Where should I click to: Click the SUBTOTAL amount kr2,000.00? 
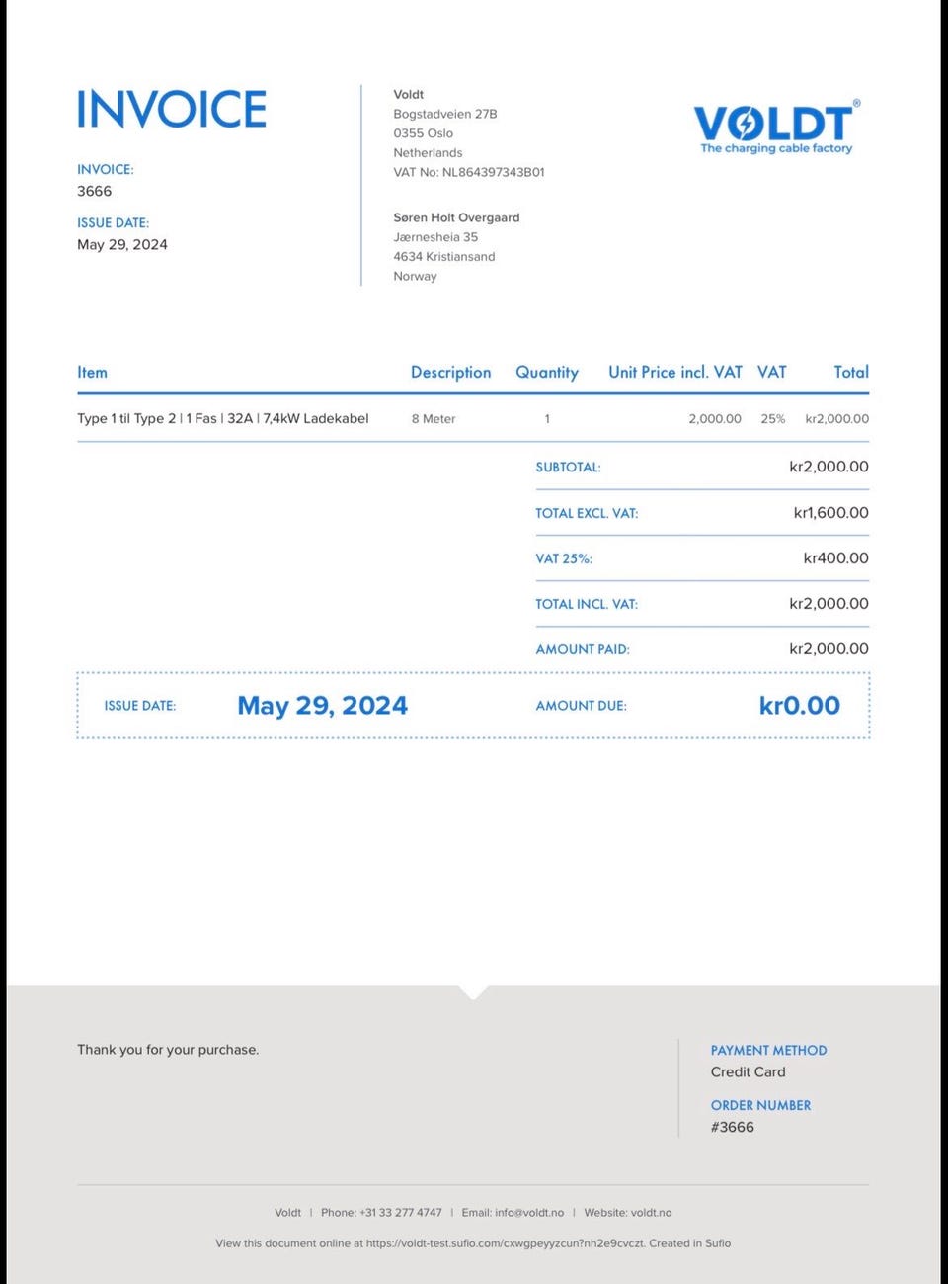tap(829, 467)
